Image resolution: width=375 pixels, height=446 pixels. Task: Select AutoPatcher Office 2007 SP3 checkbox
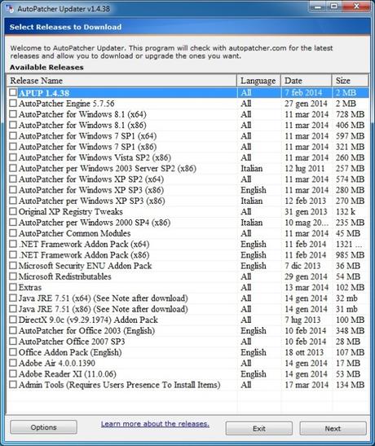pos(13,341)
